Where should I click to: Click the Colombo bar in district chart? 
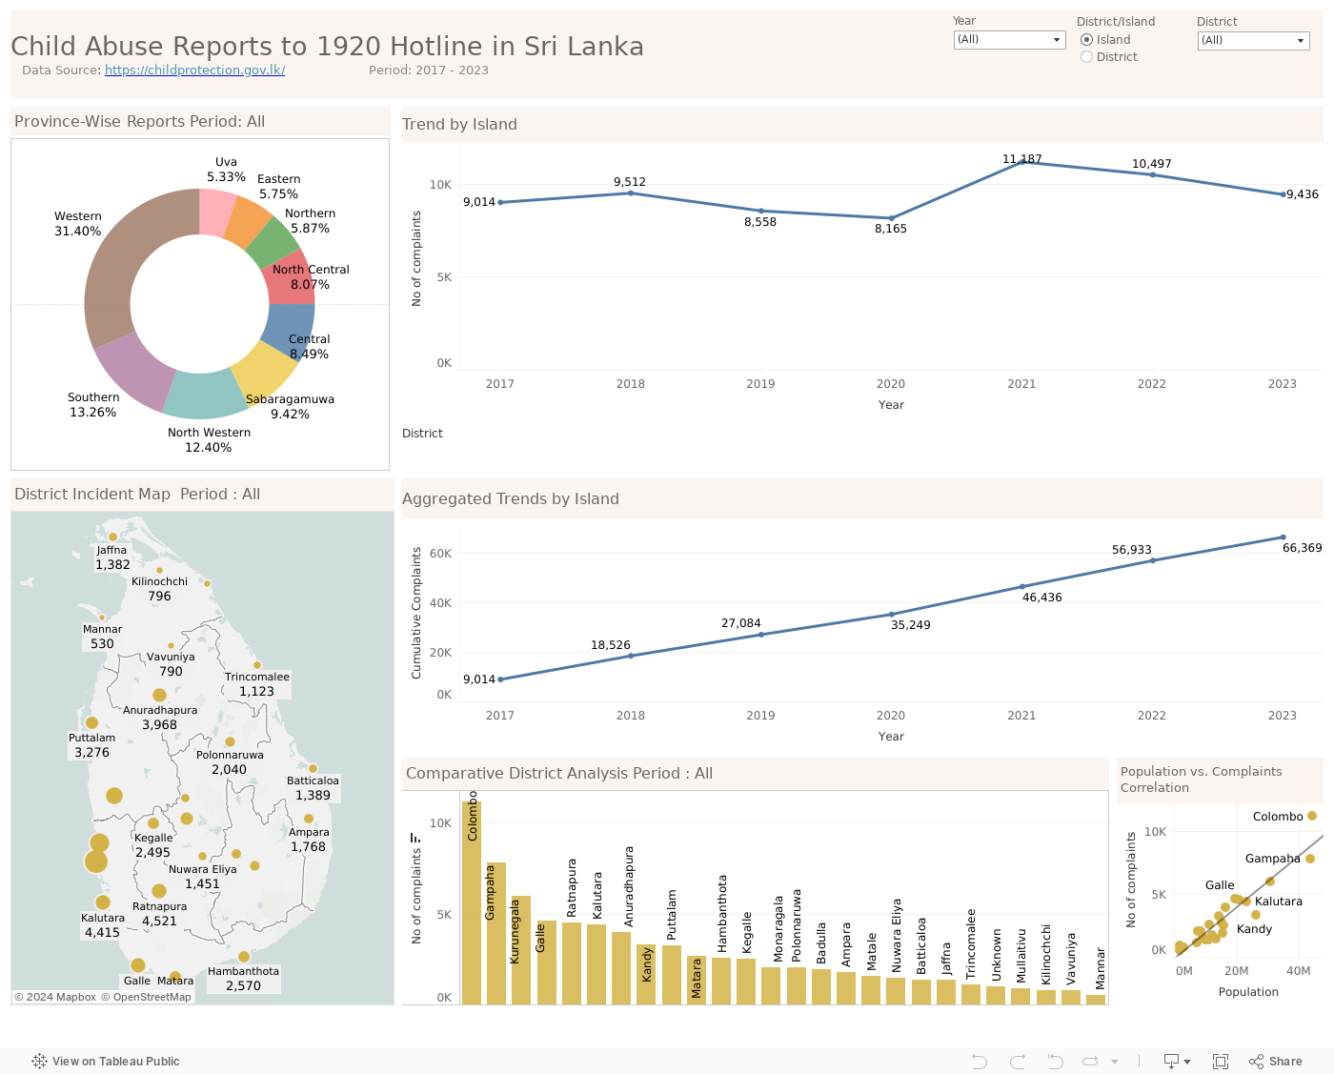[472, 902]
